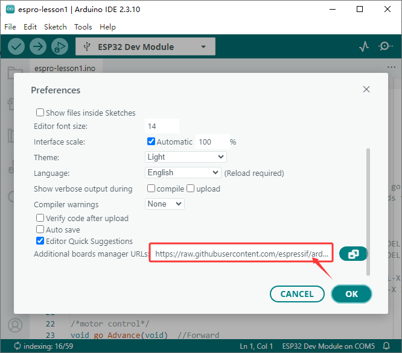Click the Upload arrow toolbar icon
Screen dimensions: 402x353
tap(38, 46)
